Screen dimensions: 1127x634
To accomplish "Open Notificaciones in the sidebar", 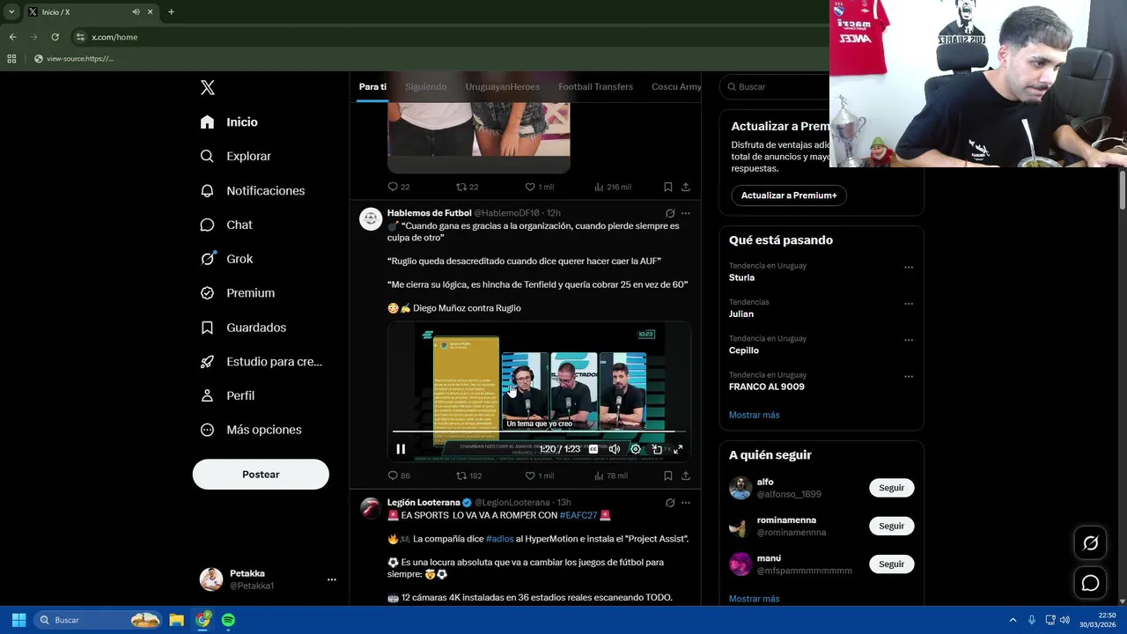I will point(252,190).
